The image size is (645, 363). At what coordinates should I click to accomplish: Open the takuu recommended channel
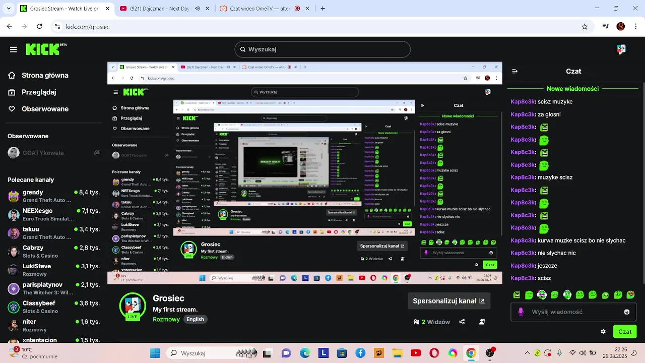point(53,233)
